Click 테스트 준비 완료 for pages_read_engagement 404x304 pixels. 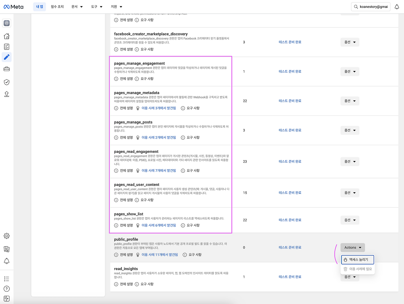[x=290, y=162]
